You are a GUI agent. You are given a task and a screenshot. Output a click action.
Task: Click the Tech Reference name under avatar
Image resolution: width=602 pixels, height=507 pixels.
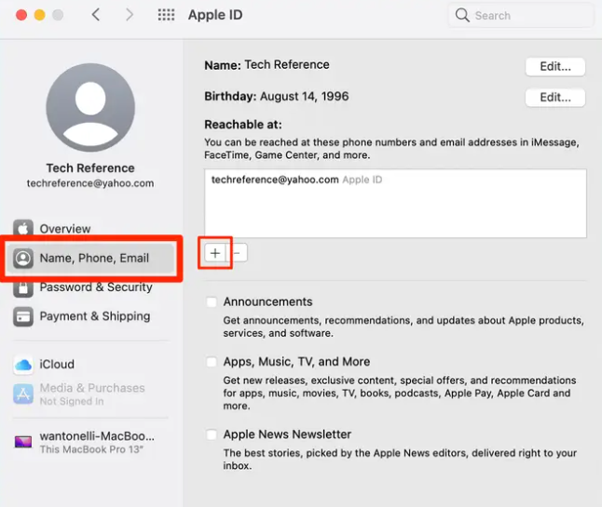(90, 167)
